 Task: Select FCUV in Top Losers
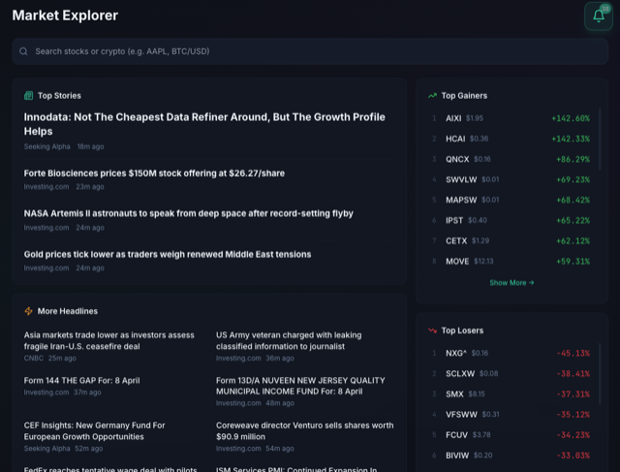tap(511, 435)
